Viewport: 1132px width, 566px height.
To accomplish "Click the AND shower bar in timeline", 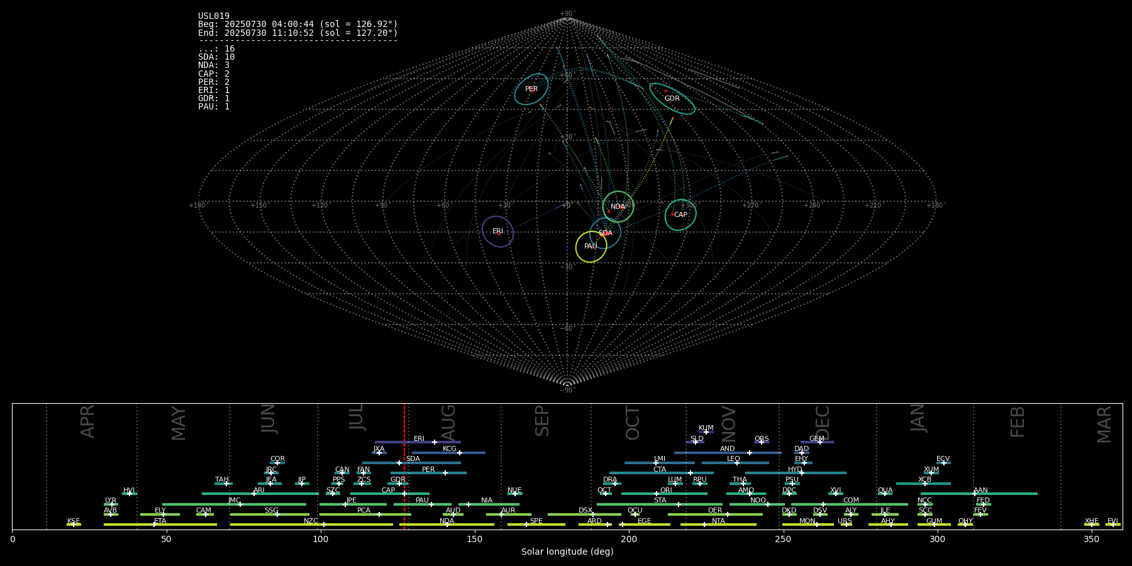I will 728,452.
